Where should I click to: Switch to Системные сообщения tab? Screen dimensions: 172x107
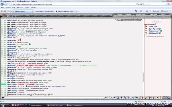131,20
